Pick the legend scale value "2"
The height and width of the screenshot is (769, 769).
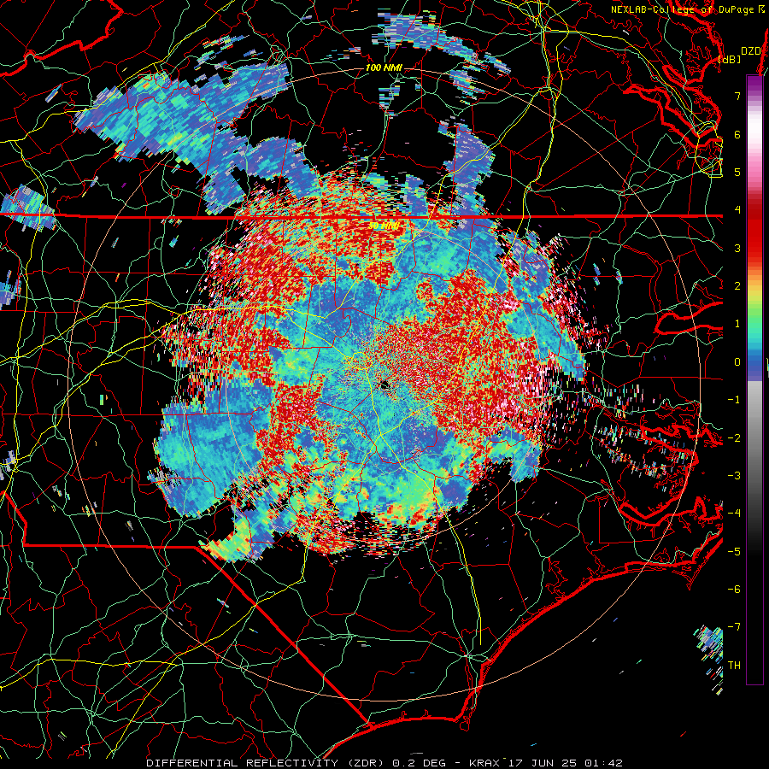pyautogui.click(x=737, y=286)
